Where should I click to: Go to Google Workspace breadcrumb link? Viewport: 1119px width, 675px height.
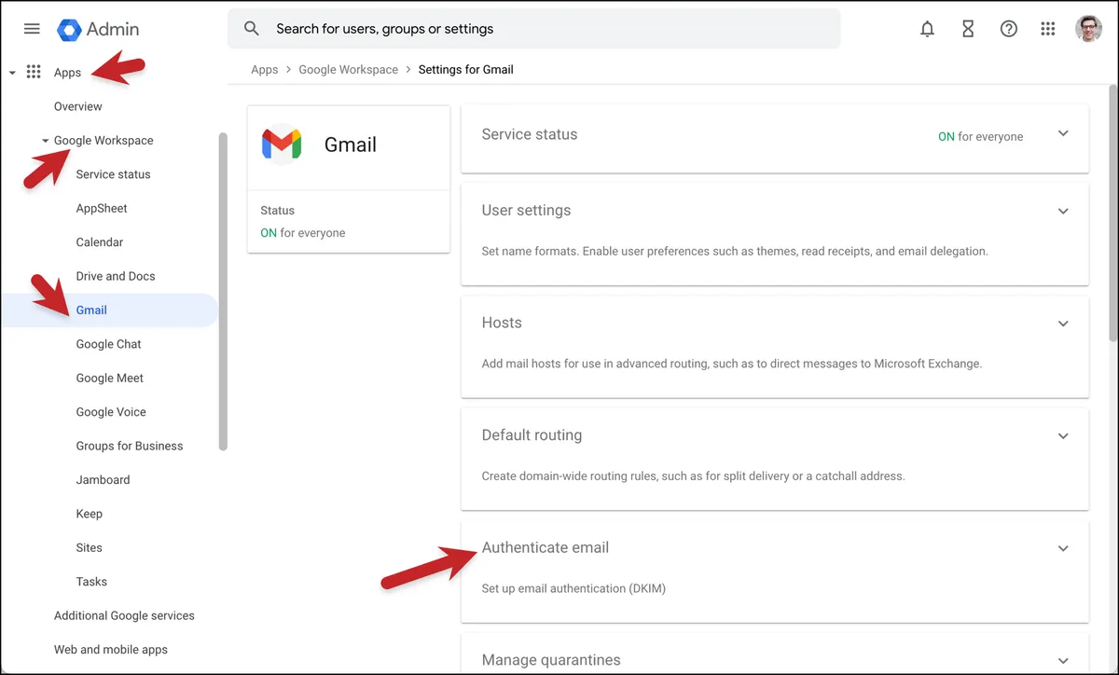[348, 70]
